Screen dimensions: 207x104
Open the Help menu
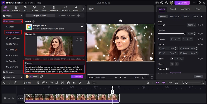click(x=39, y=3)
